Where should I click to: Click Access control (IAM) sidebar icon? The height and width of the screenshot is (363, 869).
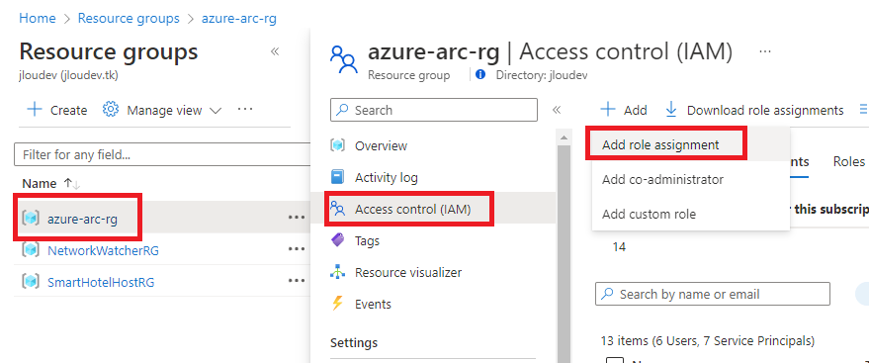[337, 209]
